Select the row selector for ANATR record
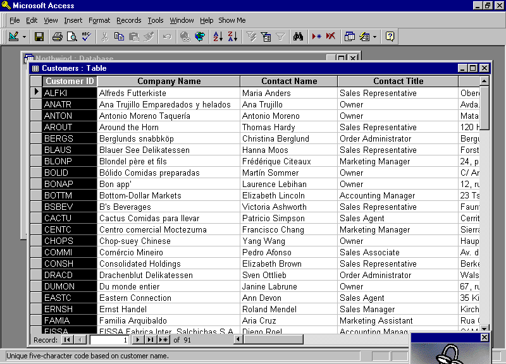506x364 pixels. (x=36, y=104)
